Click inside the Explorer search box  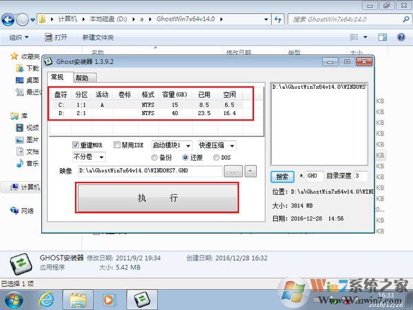pos(345,19)
